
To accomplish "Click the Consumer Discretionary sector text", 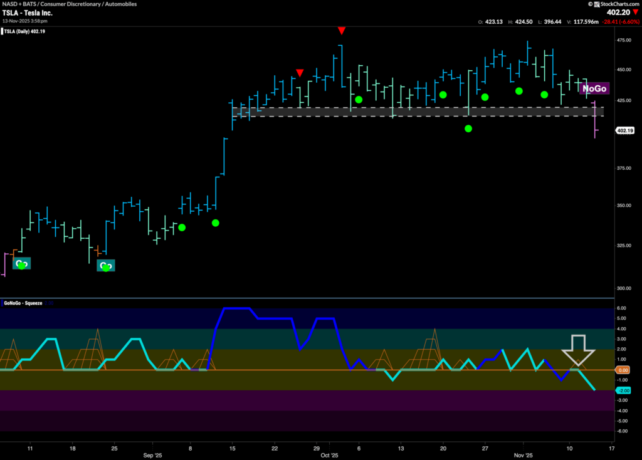I will [x=70, y=4].
